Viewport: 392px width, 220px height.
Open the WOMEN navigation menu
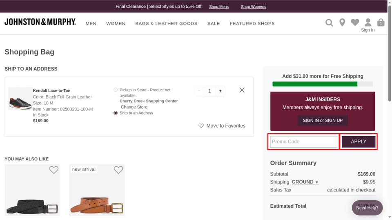tap(116, 24)
